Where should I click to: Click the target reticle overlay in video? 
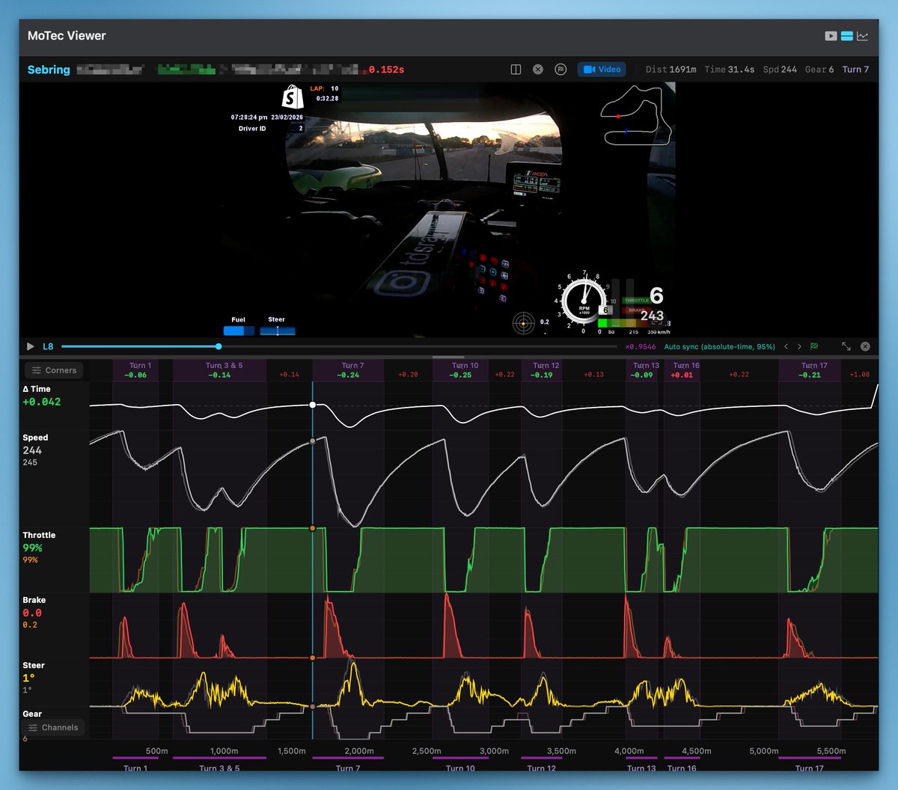(x=524, y=324)
